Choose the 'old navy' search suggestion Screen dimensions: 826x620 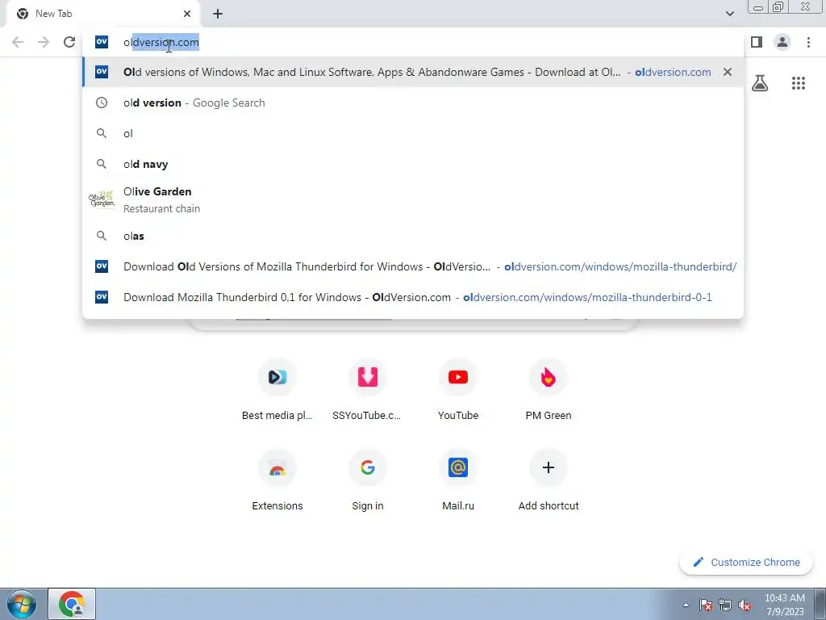[413, 164]
